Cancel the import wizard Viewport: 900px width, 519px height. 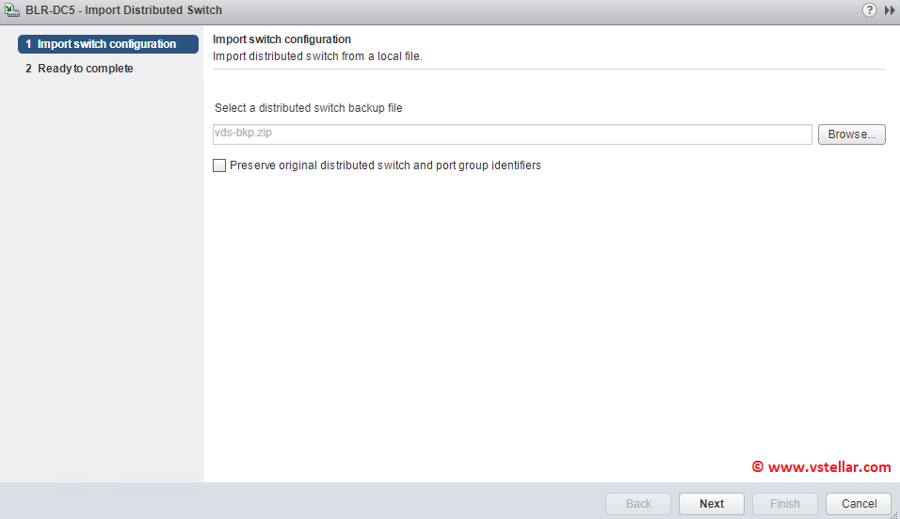pyautogui.click(x=859, y=504)
